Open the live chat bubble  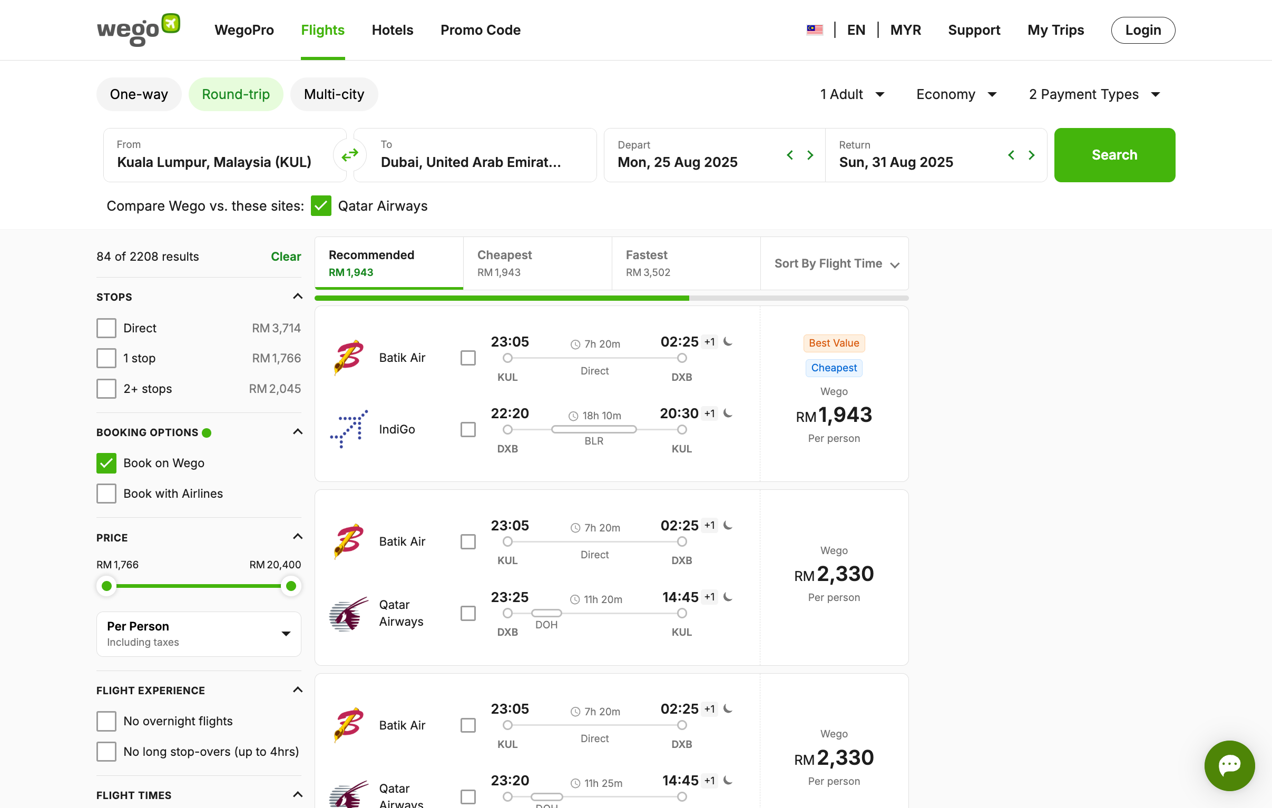coord(1229,765)
